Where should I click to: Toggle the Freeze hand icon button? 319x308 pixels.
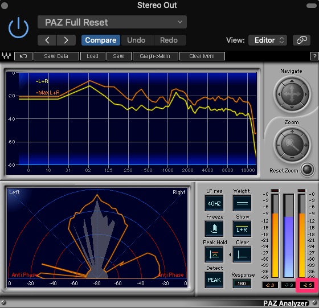click(x=214, y=229)
